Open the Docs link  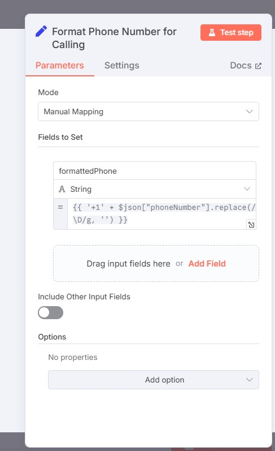(246, 66)
